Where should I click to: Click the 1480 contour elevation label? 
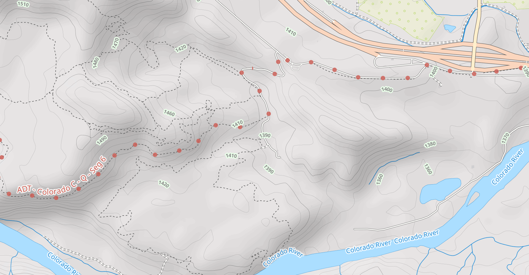coord(96,62)
